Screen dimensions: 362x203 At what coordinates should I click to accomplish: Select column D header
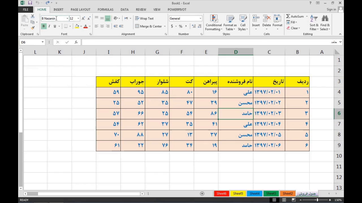236,52
